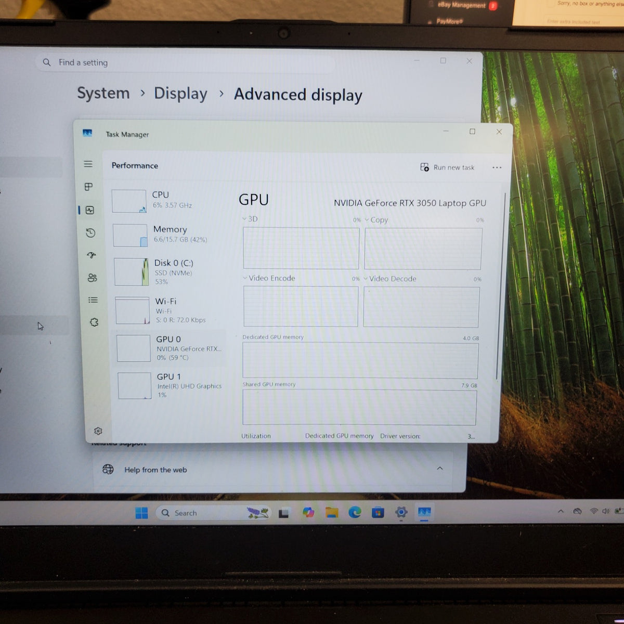This screenshot has height=624, width=624.
Task: Open App history icon in sidebar
Action: (90, 232)
